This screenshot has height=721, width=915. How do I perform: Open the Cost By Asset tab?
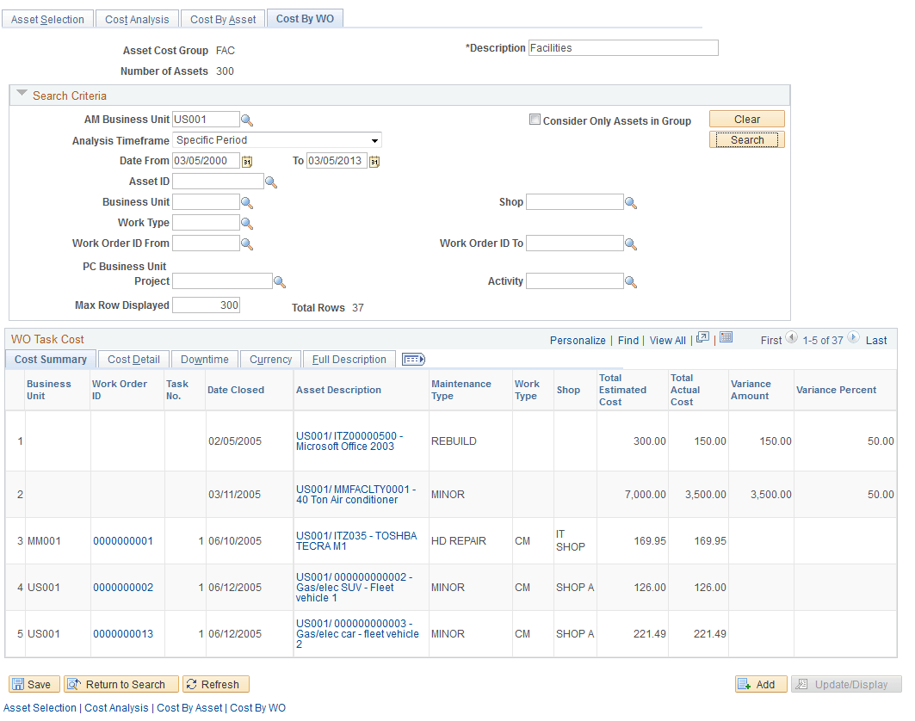point(222,17)
